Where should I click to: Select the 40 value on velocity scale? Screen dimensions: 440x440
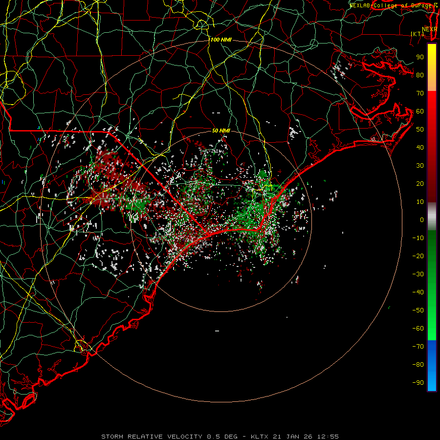coord(420,147)
